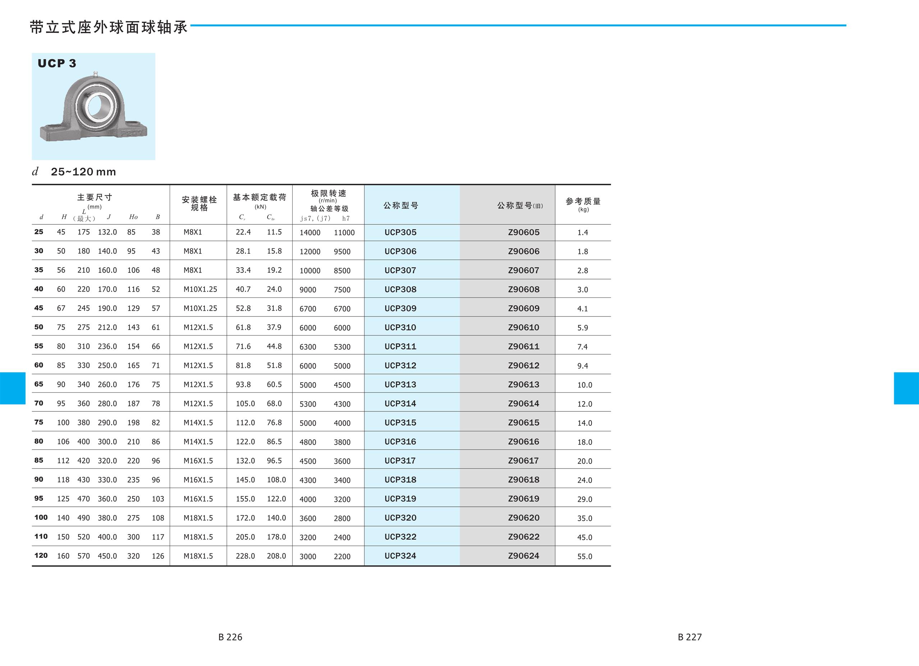Click the 安装螺栓规格 column header

pyautogui.click(x=199, y=204)
